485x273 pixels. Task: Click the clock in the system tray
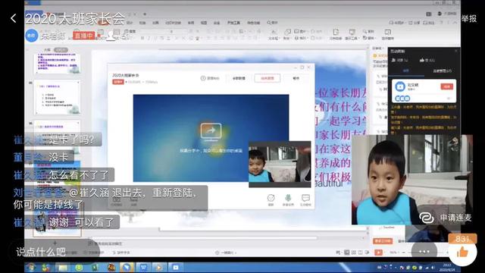coord(448,268)
